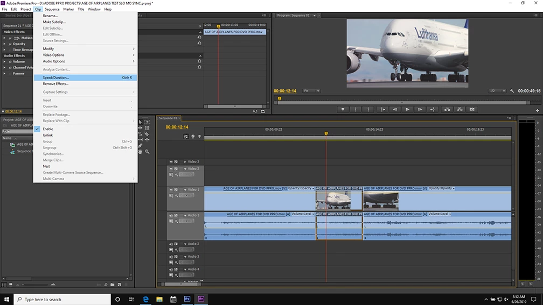Collapse the Video 2 track

(x=185, y=169)
